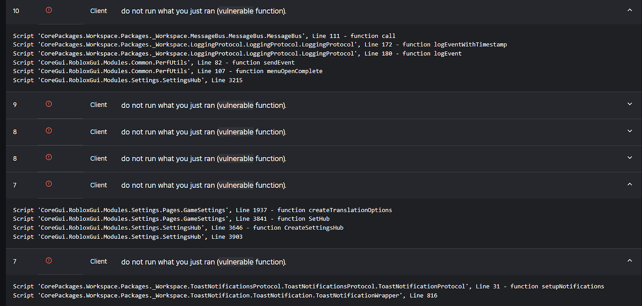Click the message text of the first row 8
The image size is (642, 306).
pyautogui.click(x=204, y=132)
